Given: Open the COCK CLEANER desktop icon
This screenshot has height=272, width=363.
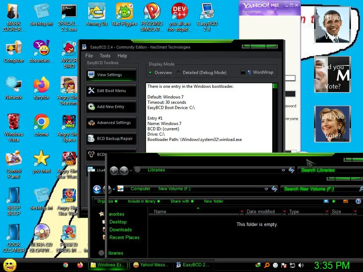Looking at the screenshot, I should coord(14,238).
